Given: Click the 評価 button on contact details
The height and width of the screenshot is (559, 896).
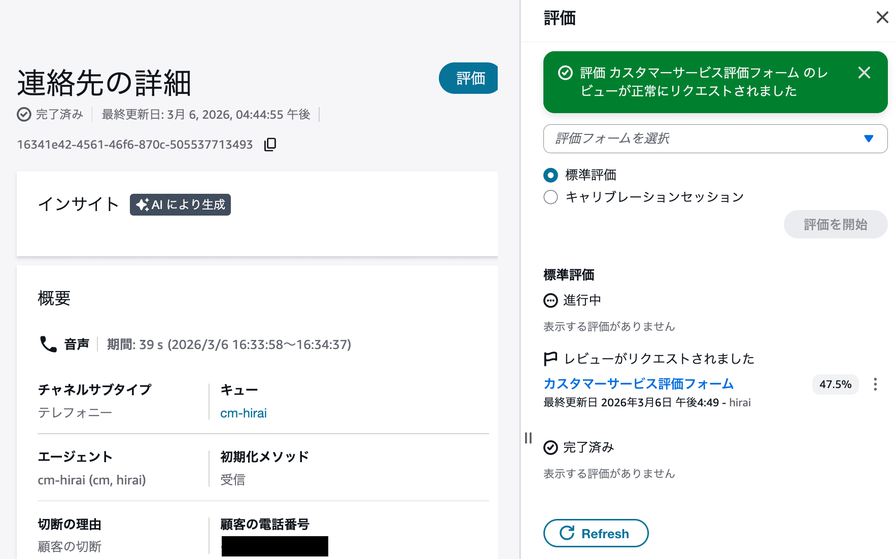Looking at the screenshot, I should [x=468, y=78].
